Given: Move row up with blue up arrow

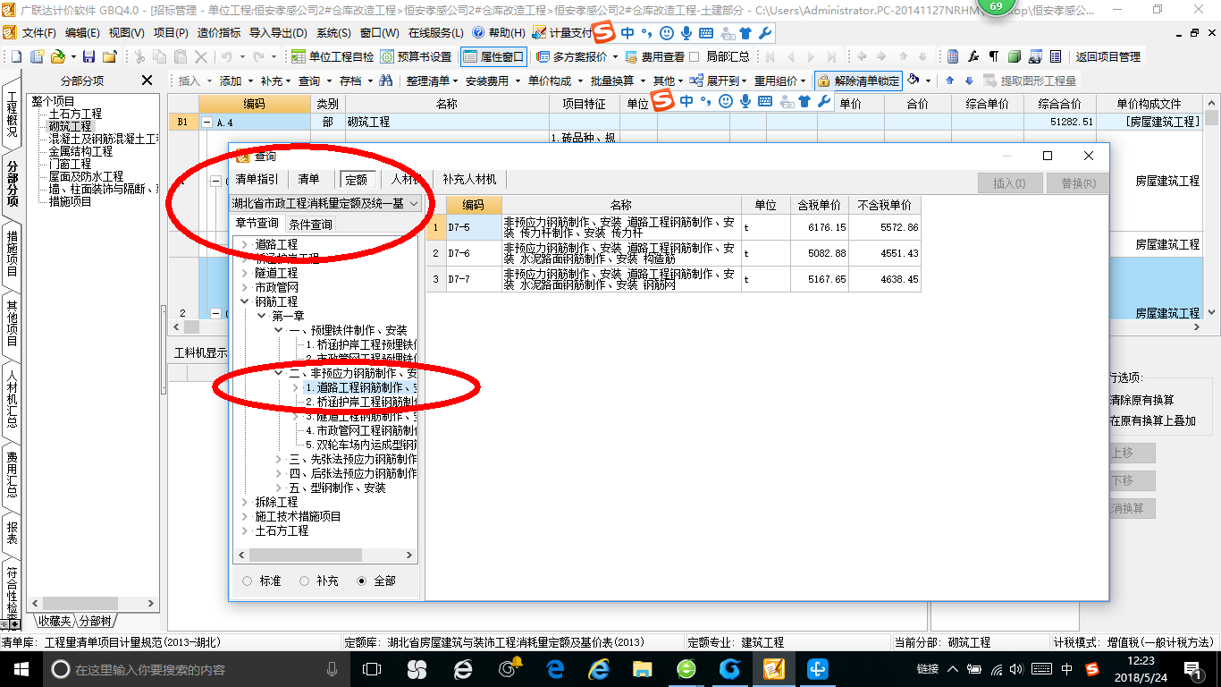Looking at the screenshot, I should (950, 81).
